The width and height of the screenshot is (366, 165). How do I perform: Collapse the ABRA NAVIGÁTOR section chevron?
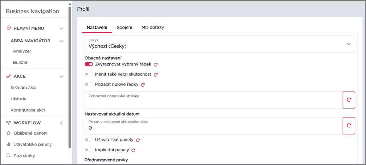[x=61, y=41]
